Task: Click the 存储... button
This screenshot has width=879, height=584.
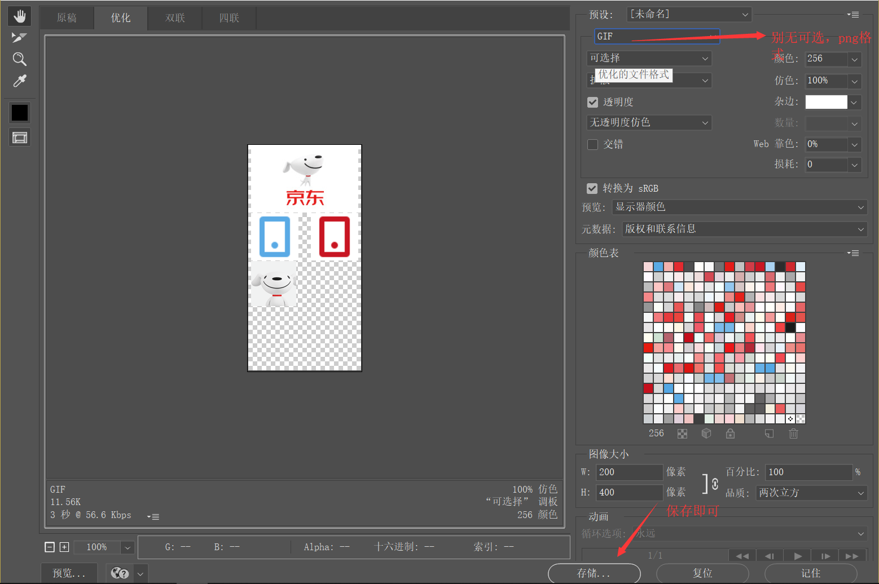Action: point(594,573)
